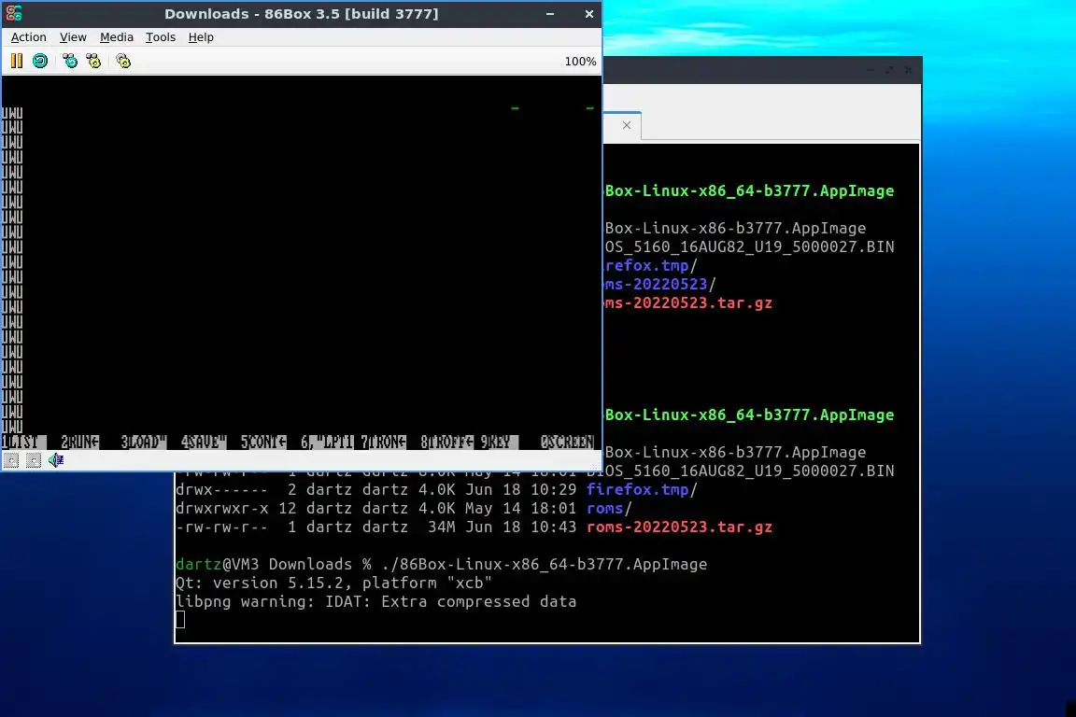Viewport: 1076px width, 717px height.
Task: Open the Help menu
Action: [201, 37]
